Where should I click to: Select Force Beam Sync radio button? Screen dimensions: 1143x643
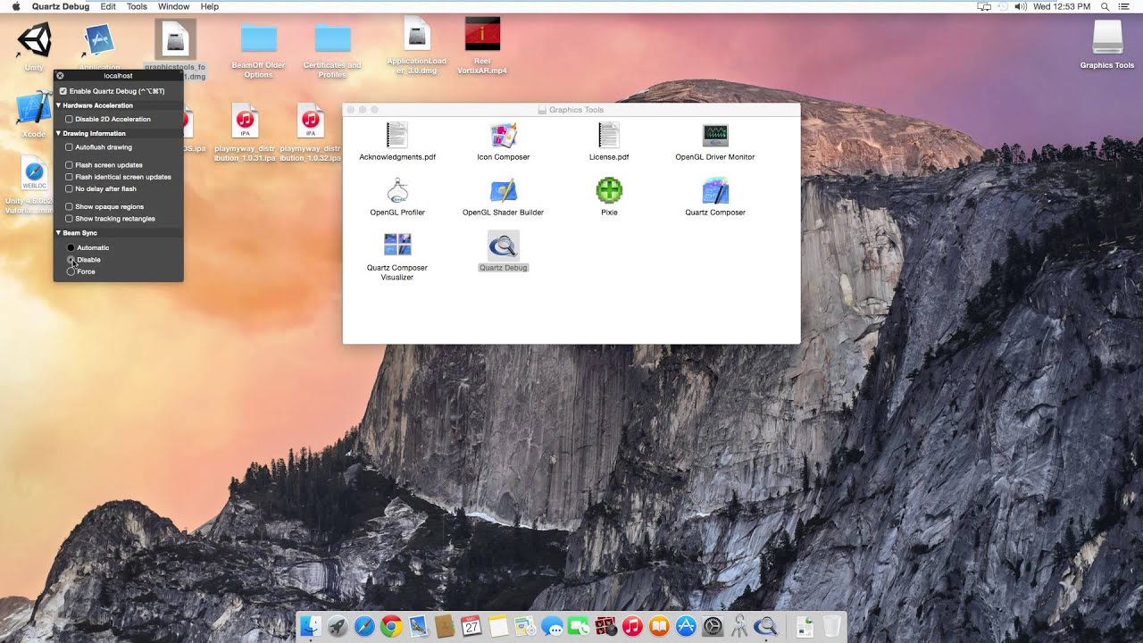pyautogui.click(x=71, y=271)
